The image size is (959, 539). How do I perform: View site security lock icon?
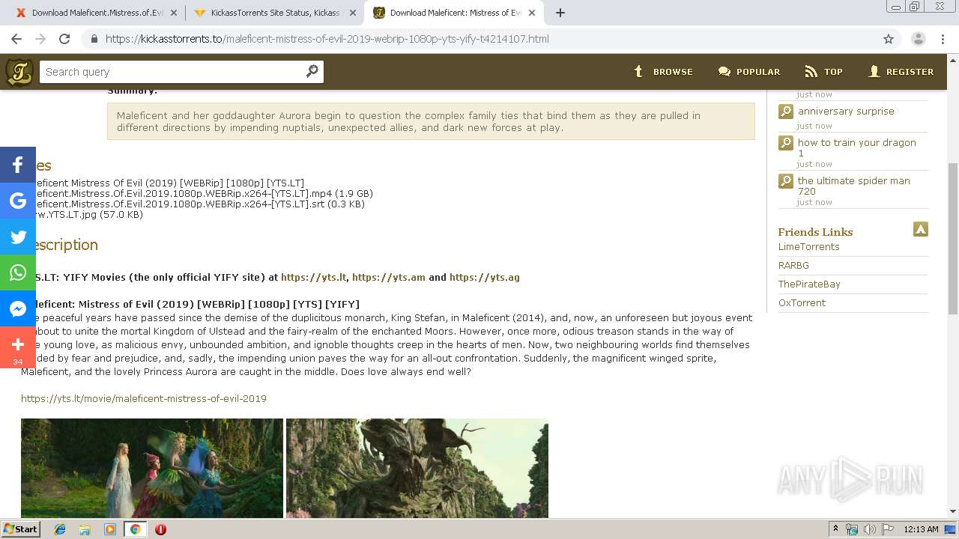pos(94,39)
